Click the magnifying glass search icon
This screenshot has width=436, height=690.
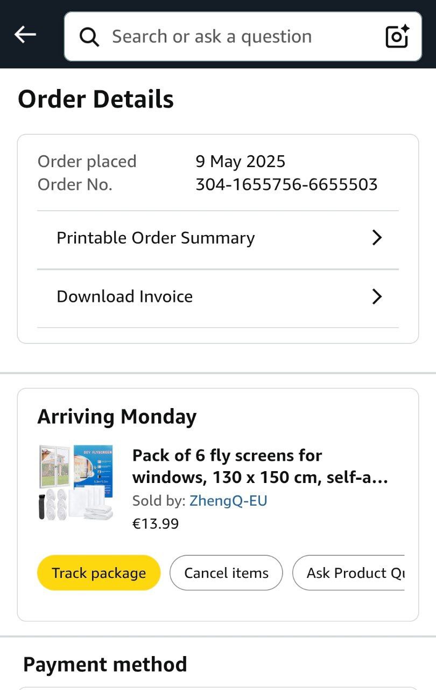click(89, 37)
